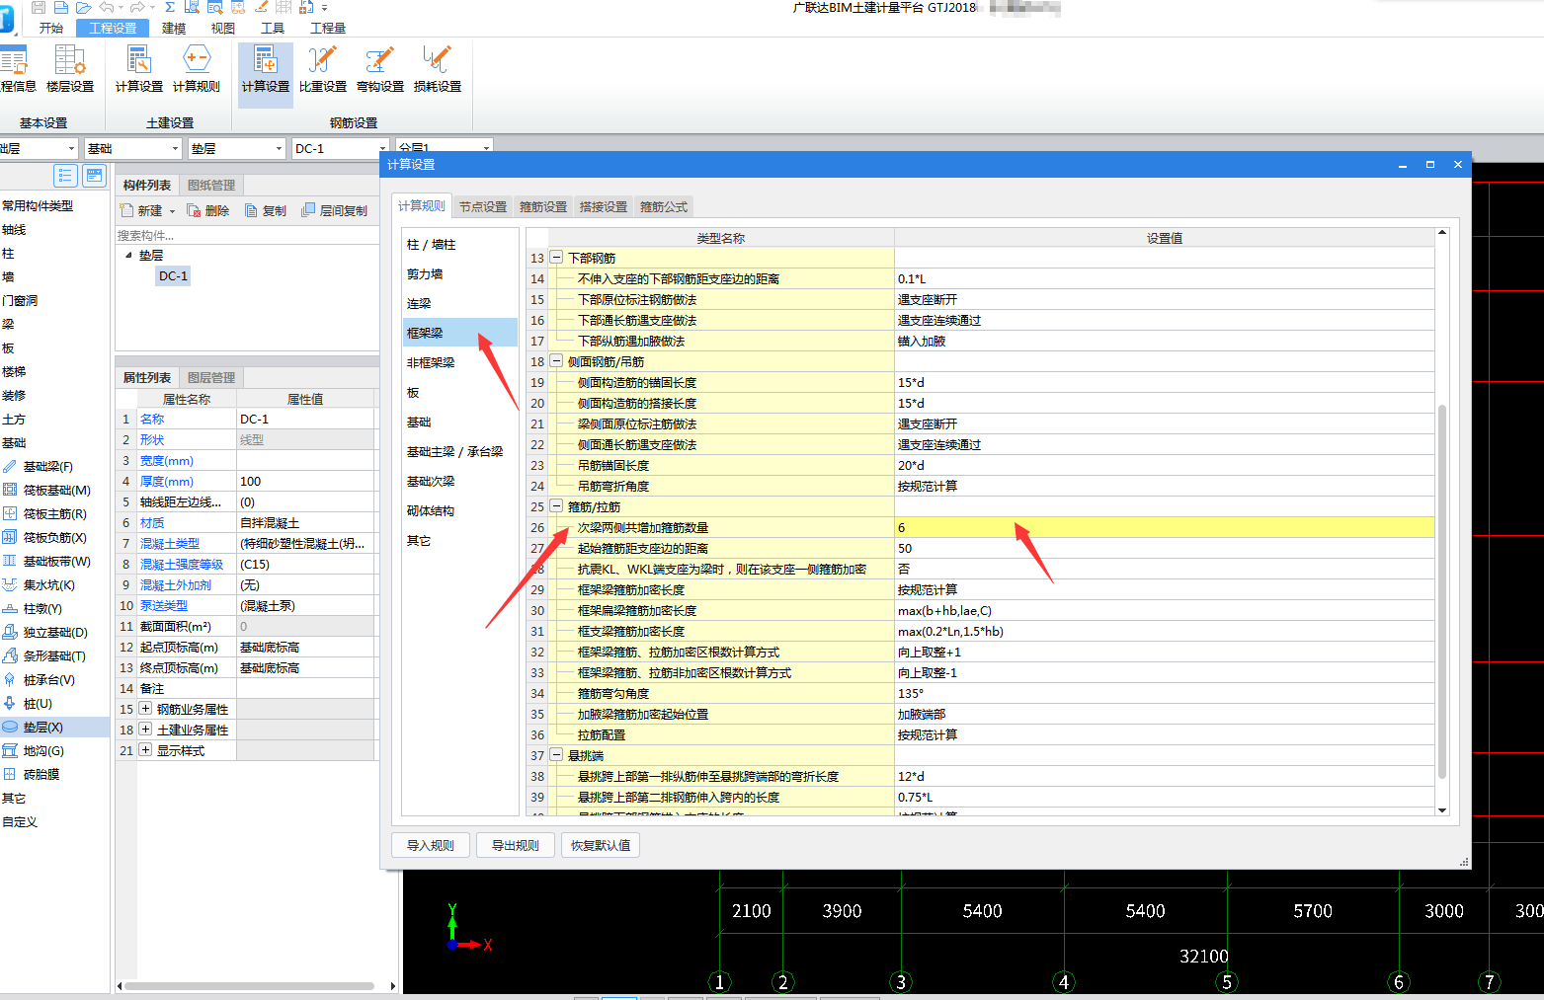1544x1000 pixels.
Task: Select 集水坑(K) item
Action: coord(48,584)
